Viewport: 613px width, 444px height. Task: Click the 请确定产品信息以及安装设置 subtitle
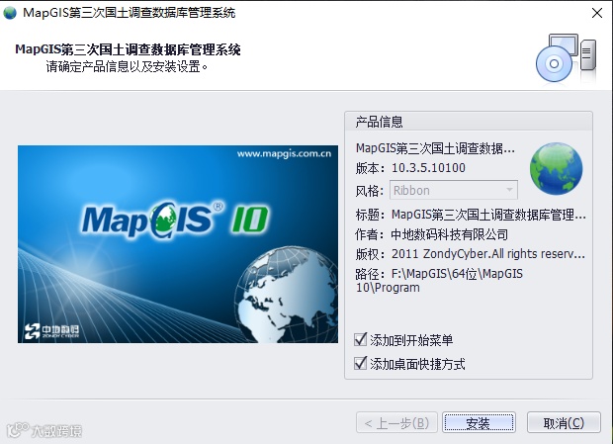point(127,66)
